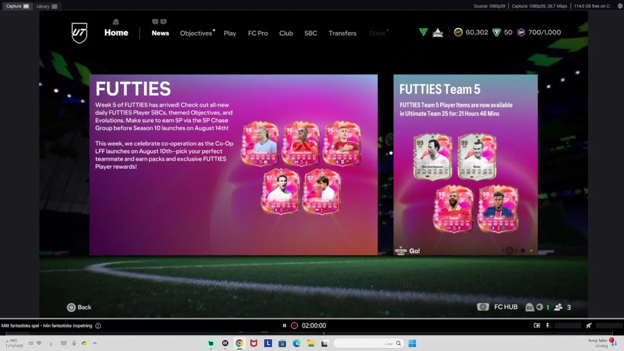
Task: Open the FC HUB
Action: (x=497, y=307)
